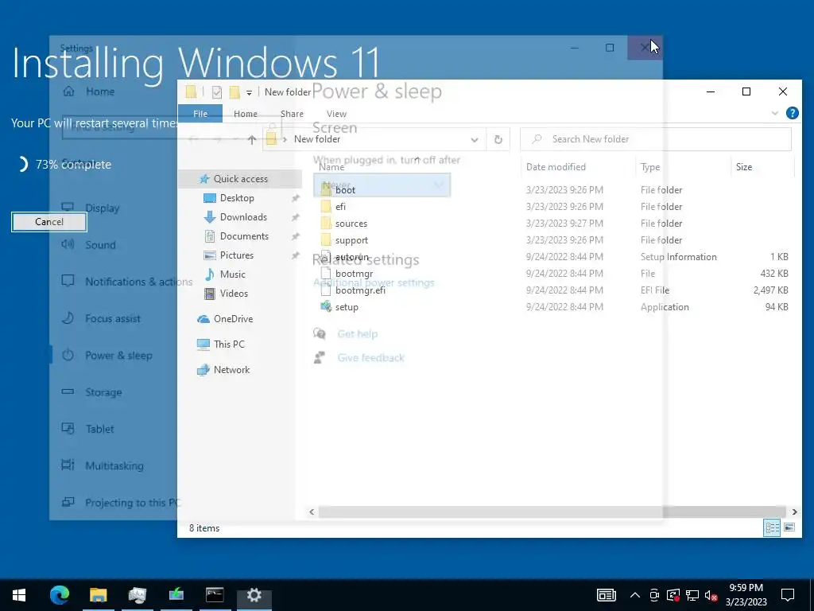
Task: Open the notification center icon
Action: click(788, 595)
